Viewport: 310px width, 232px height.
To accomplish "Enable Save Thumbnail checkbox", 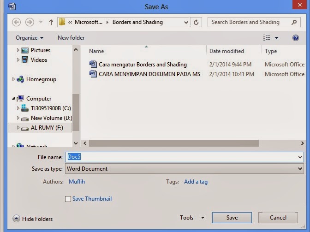I will pos(68,199).
